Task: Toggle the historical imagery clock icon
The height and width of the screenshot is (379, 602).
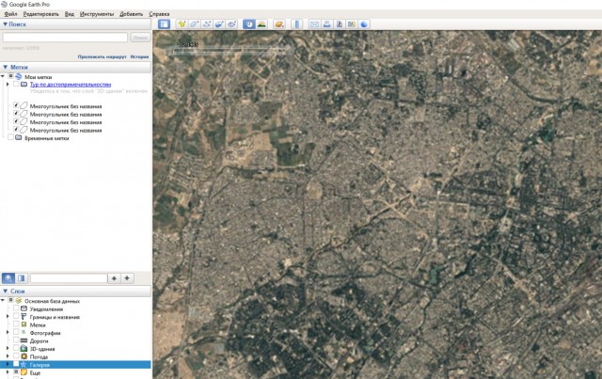Action: (x=248, y=24)
